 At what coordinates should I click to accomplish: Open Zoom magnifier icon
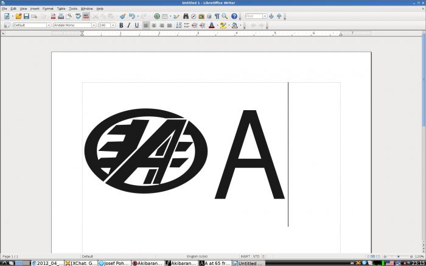(x=225, y=16)
